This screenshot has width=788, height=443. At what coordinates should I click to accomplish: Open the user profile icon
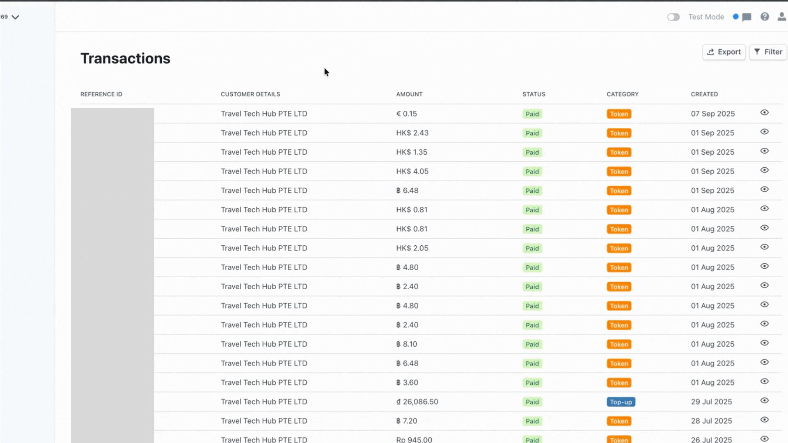pos(781,17)
